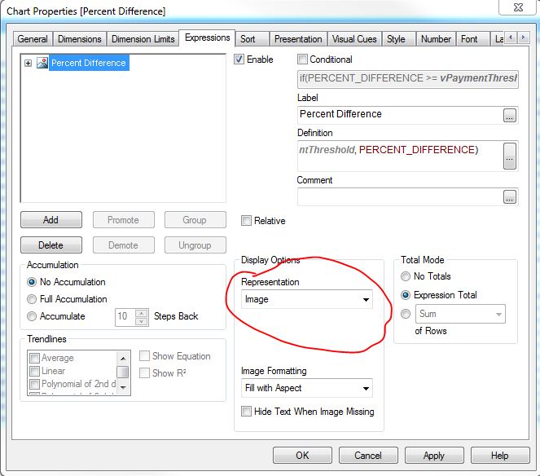
Task: Open the Representation dropdown
Action: click(x=307, y=299)
